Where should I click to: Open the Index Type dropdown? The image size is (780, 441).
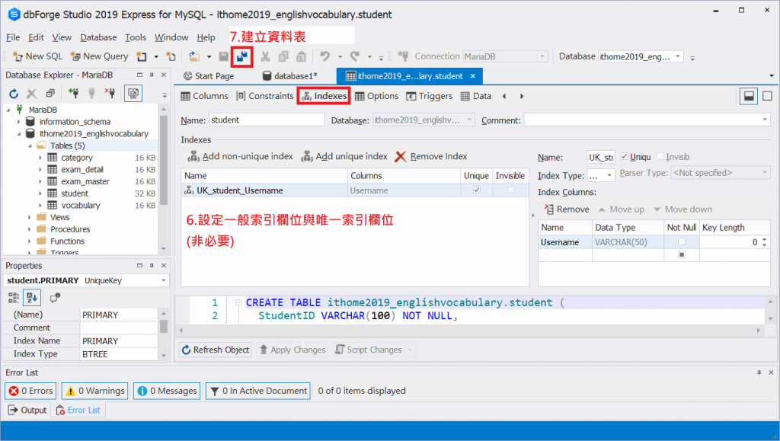pos(609,175)
